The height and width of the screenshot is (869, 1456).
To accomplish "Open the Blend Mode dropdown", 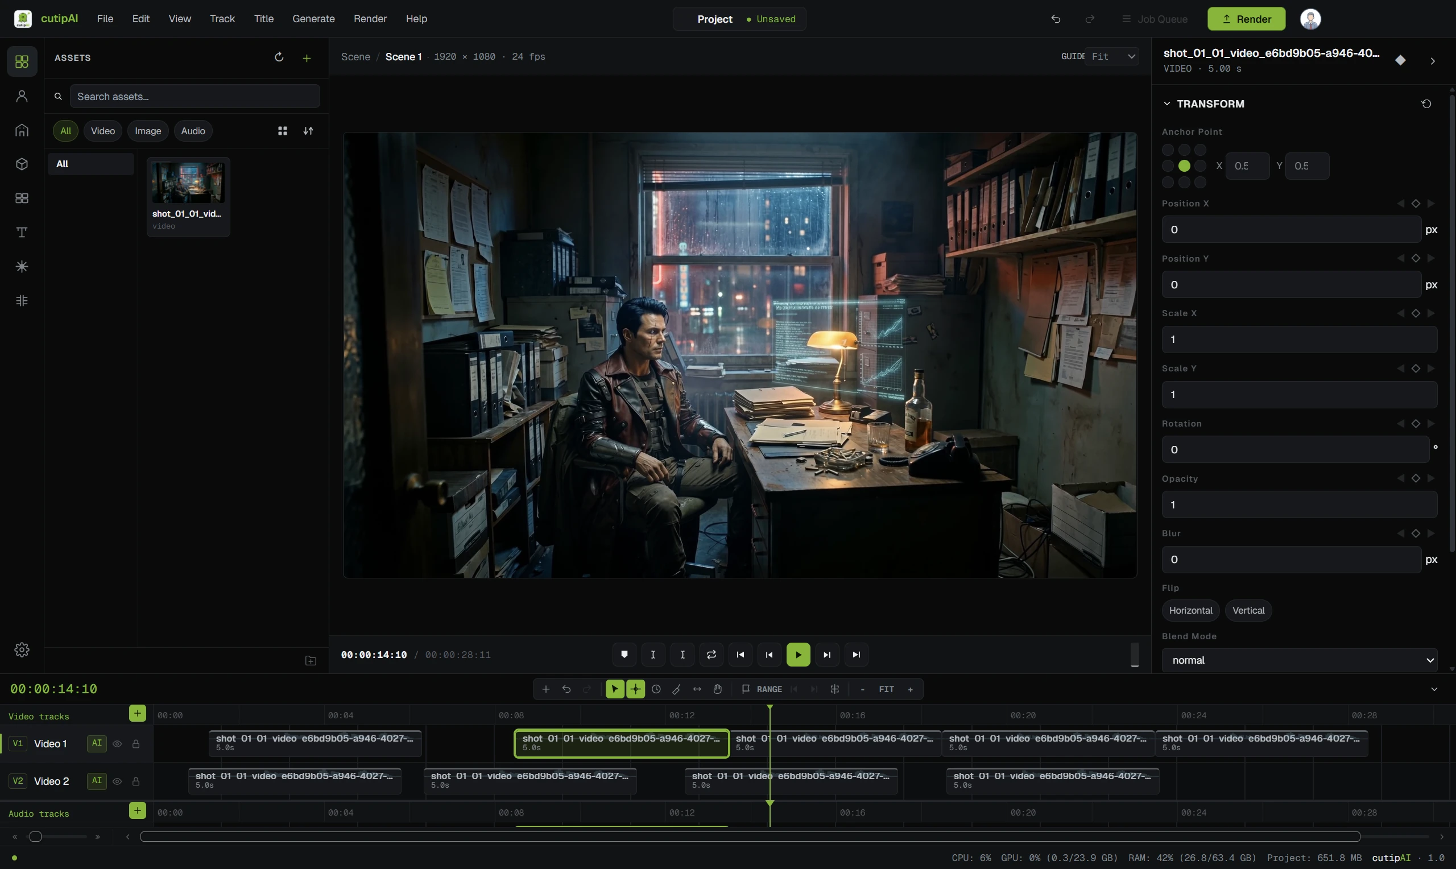I will pos(1299,660).
